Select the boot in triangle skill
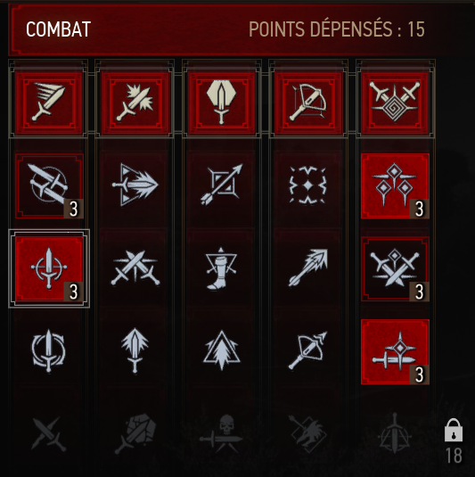Viewport: 475px width, 477px height. click(221, 268)
